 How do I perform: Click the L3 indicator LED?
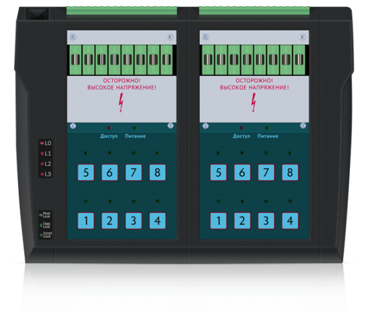[42, 174]
